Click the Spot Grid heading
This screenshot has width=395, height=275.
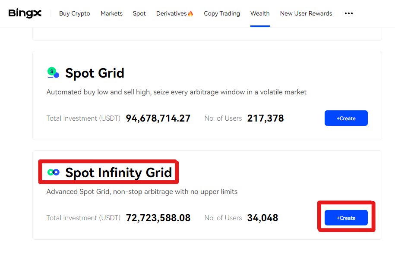point(95,73)
